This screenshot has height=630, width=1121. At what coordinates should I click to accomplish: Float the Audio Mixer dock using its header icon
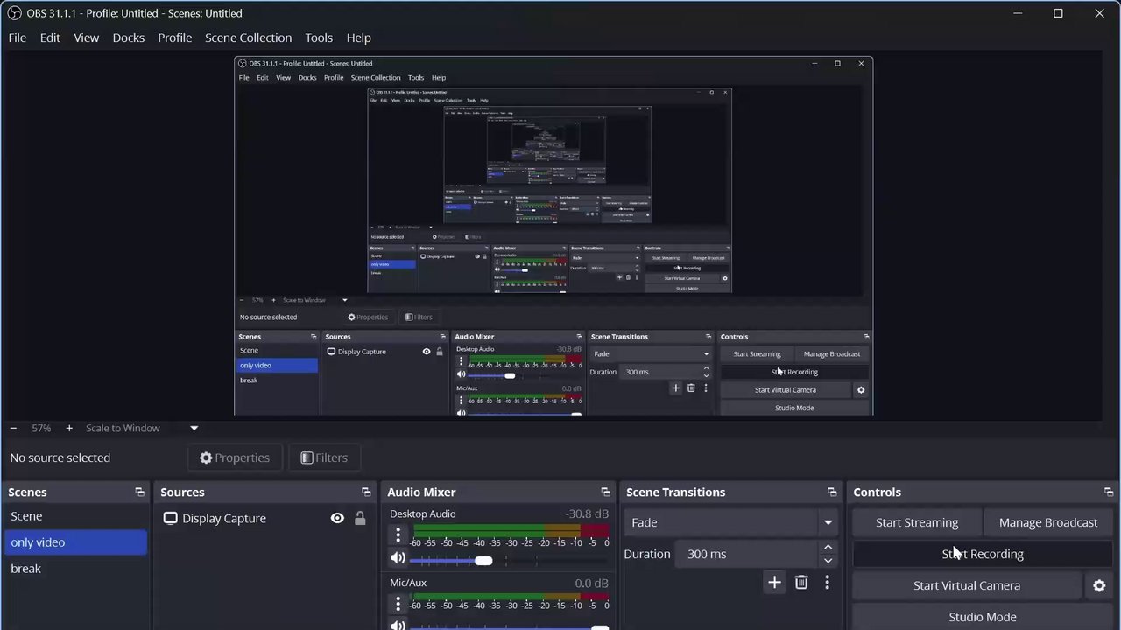[x=605, y=493]
